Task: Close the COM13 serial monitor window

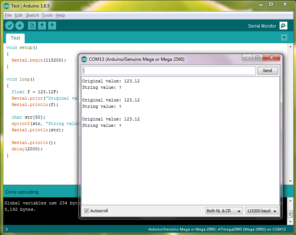Action: pyautogui.click(x=271, y=58)
